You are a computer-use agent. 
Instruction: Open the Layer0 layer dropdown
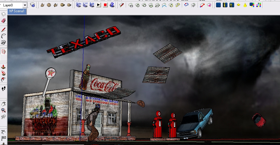(x=25, y=5)
